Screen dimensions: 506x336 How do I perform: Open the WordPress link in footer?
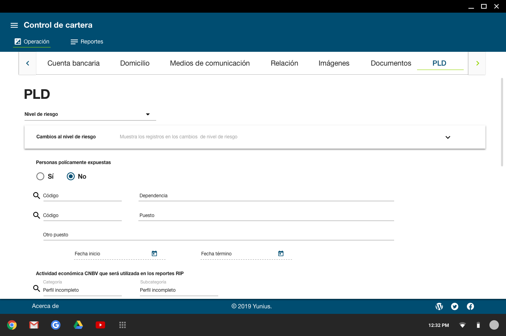(x=439, y=306)
